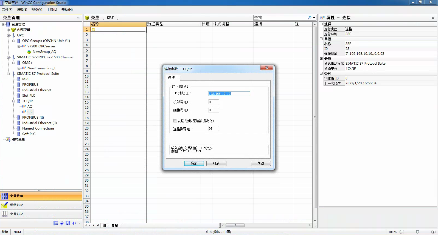
Task: Click the horn speaker icon
Action: tap(74, 223)
